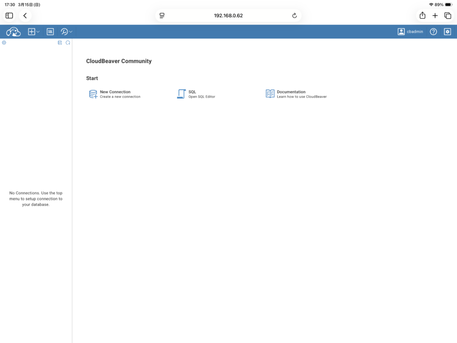Tap the address bar showing 192.168.0.62
Viewport: 457px width, 343px height.
click(x=228, y=16)
